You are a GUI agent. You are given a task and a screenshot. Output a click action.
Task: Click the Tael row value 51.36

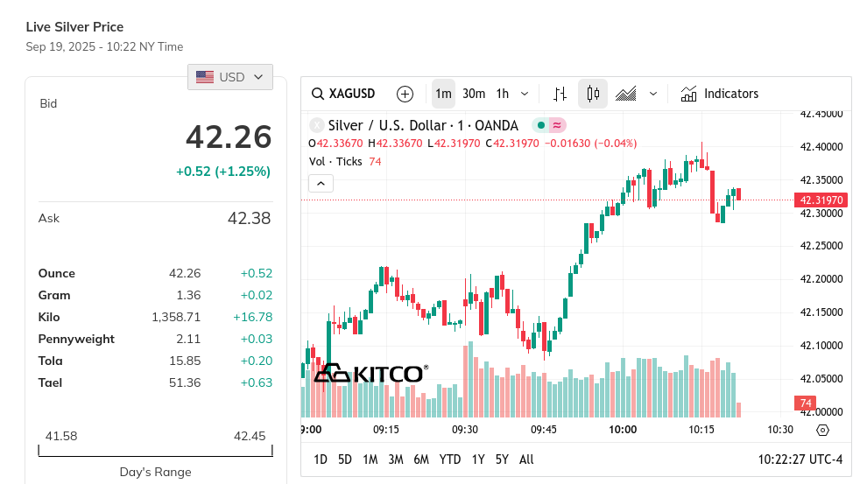click(x=185, y=382)
